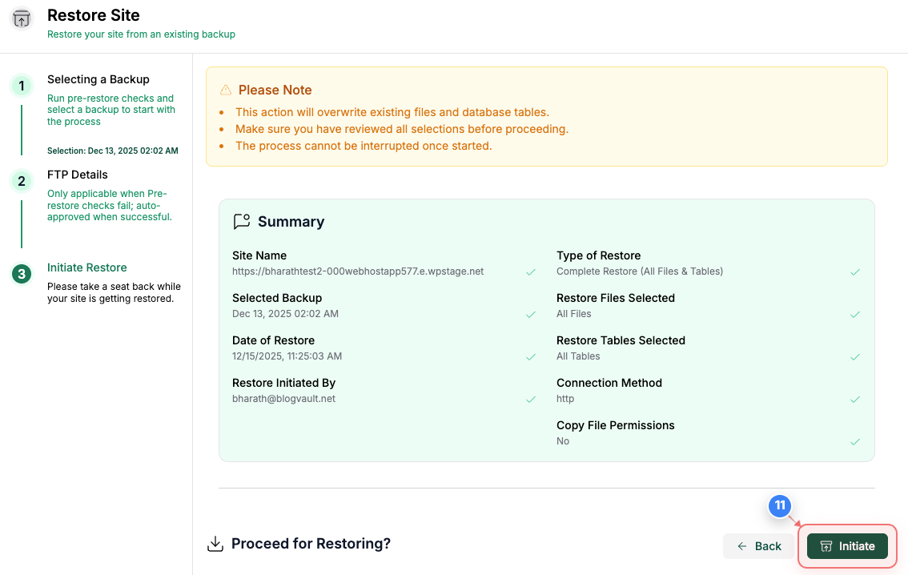Click the checkmark next to Type of Restore
This screenshot has height=575, width=908.
coord(854,272)
